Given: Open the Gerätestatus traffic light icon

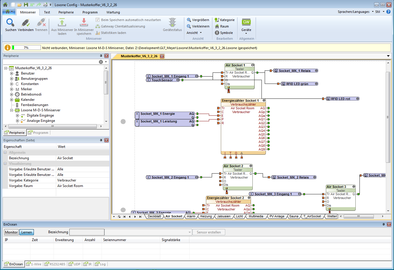Looking at the screenshot, I should pos(173,22).
